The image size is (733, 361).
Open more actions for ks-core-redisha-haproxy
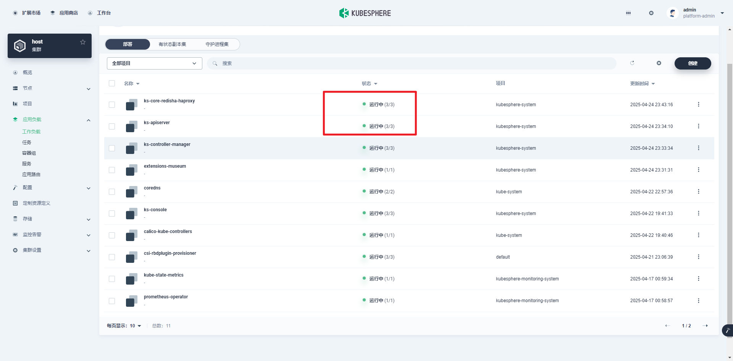pos(699,104)
